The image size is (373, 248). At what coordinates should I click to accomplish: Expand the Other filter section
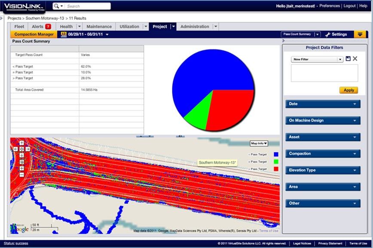[323, 203]
